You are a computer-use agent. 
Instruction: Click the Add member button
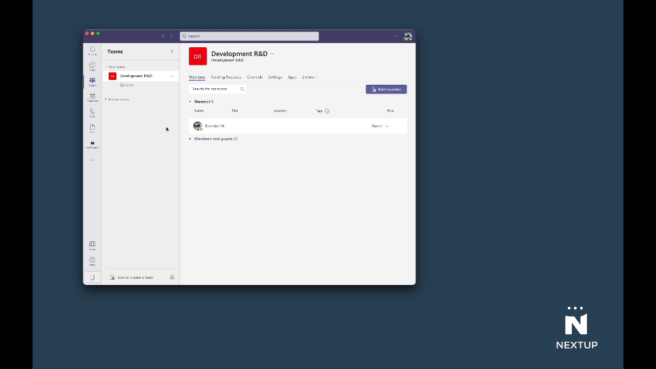386,89
